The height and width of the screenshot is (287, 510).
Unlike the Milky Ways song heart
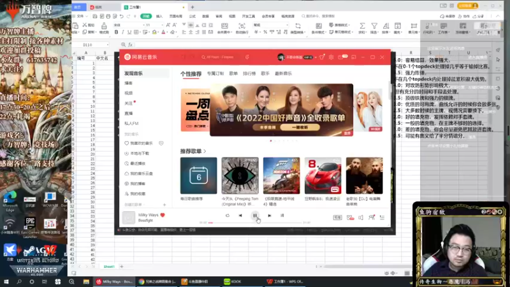(x=163, y=215)
